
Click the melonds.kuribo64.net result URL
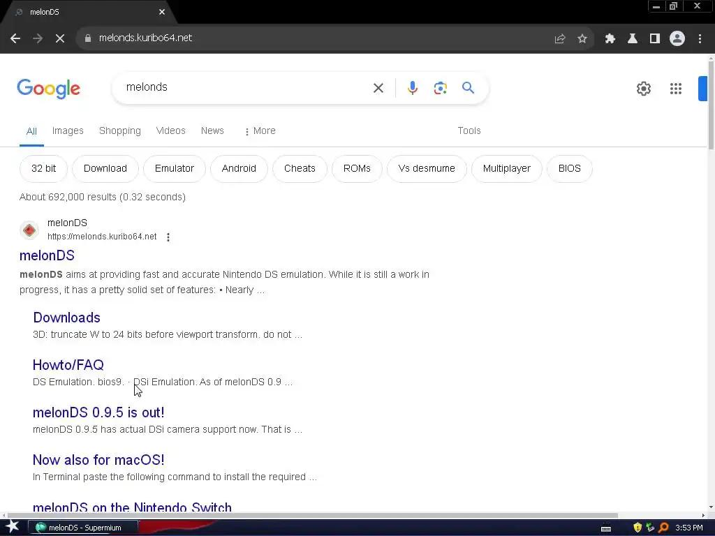tap(102, 237)
